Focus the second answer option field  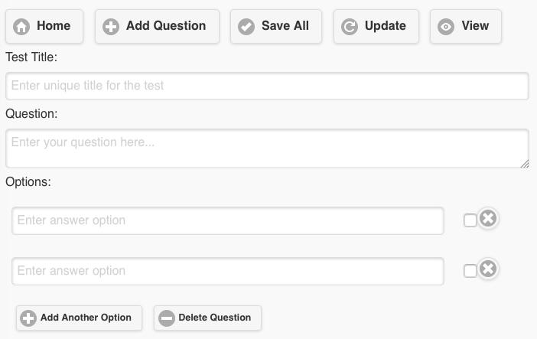228,271
